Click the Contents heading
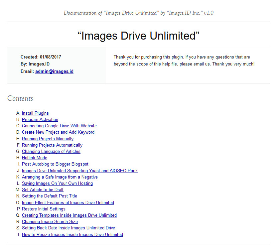The image size is (277, 251). (20, 98)
